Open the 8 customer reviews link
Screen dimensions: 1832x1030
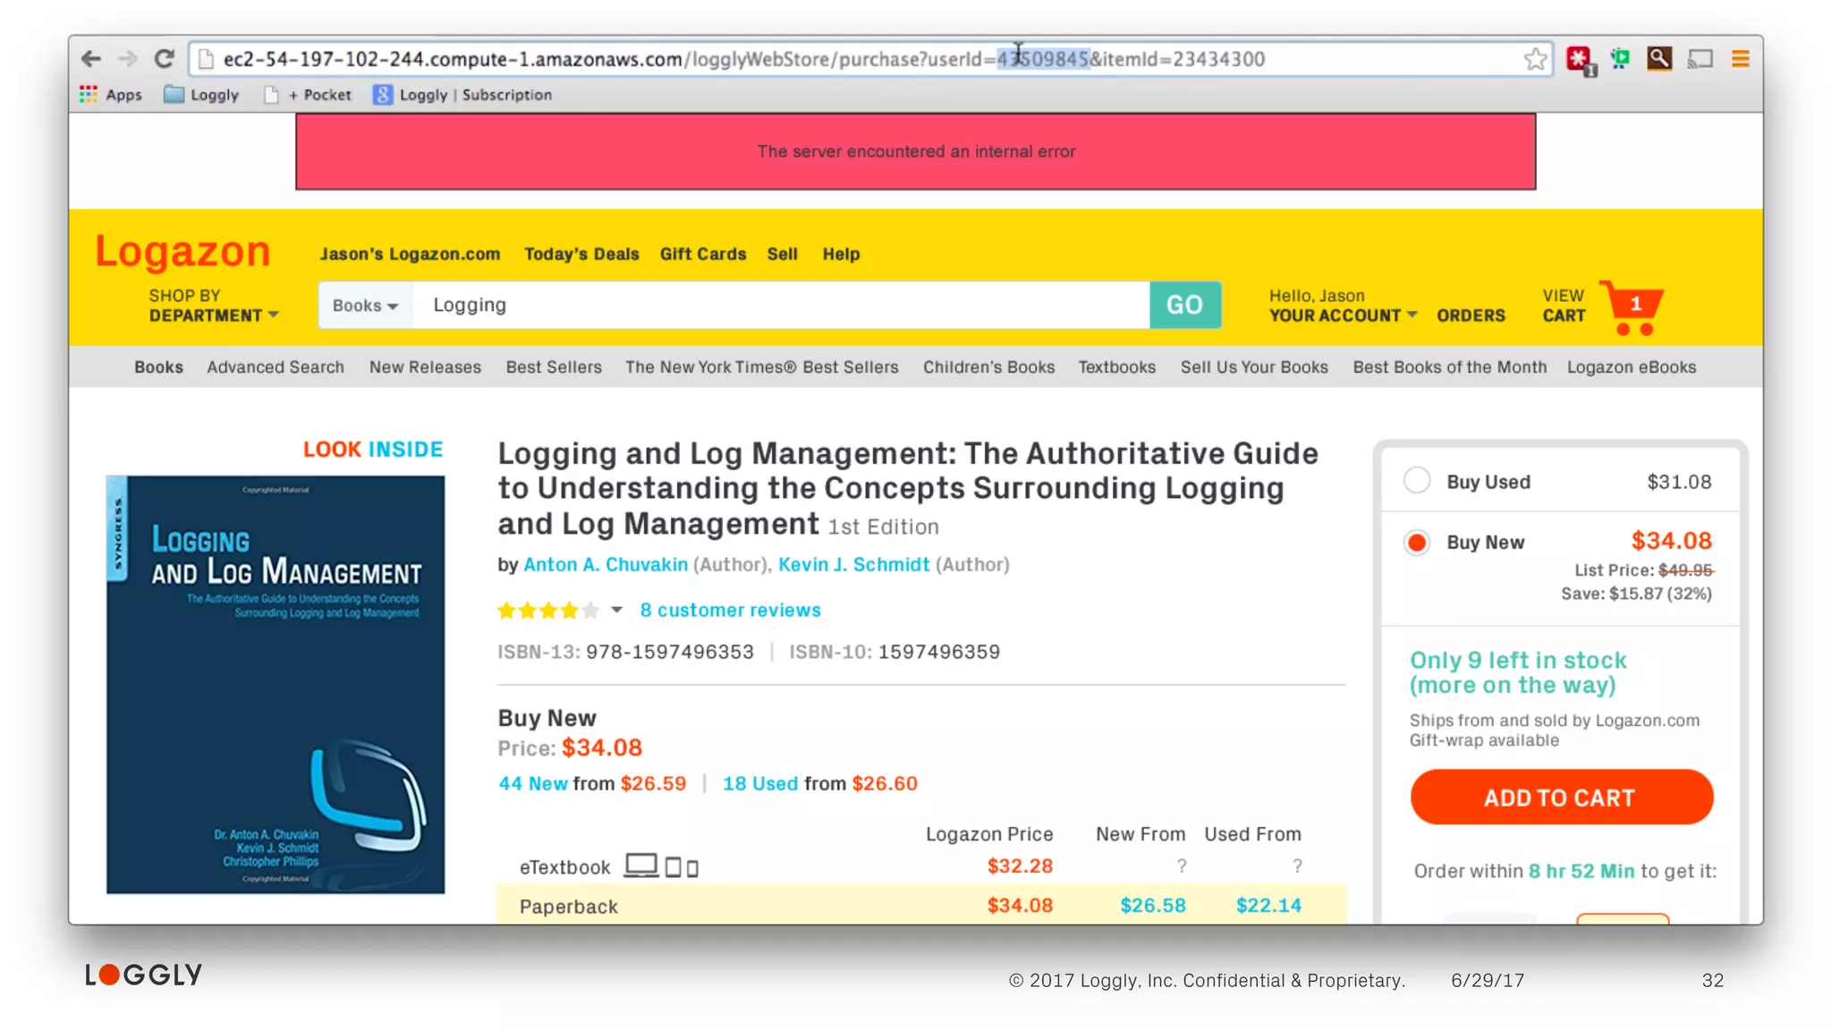(730, 610)
